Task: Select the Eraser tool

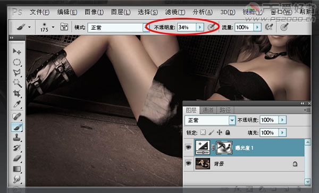Action: tap(16, 158)
